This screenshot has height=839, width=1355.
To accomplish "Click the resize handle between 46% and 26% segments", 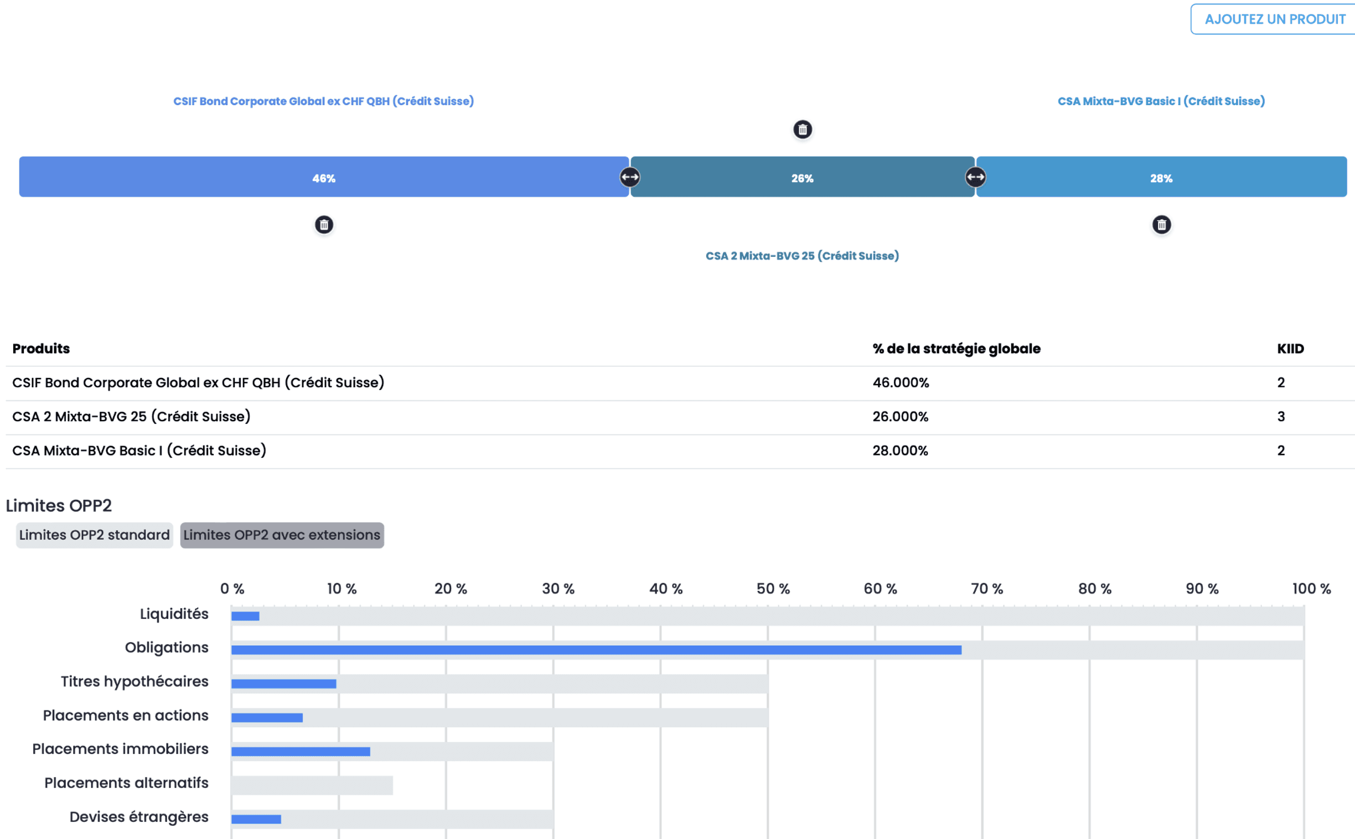I will point(629,177).
